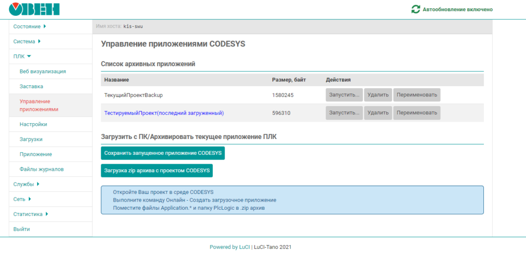Expand the Службы menu section
Screen dimensions: 526x258
pos(26,184)
